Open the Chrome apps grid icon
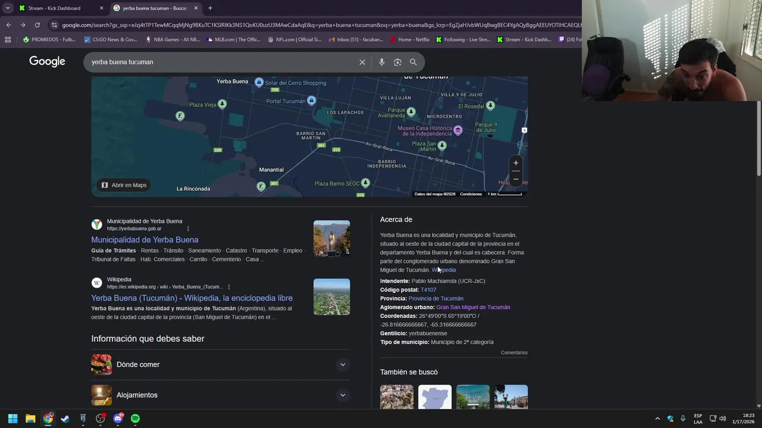This screenshot has height=428, width=762. pyautogui.click(x=8, y=40)
